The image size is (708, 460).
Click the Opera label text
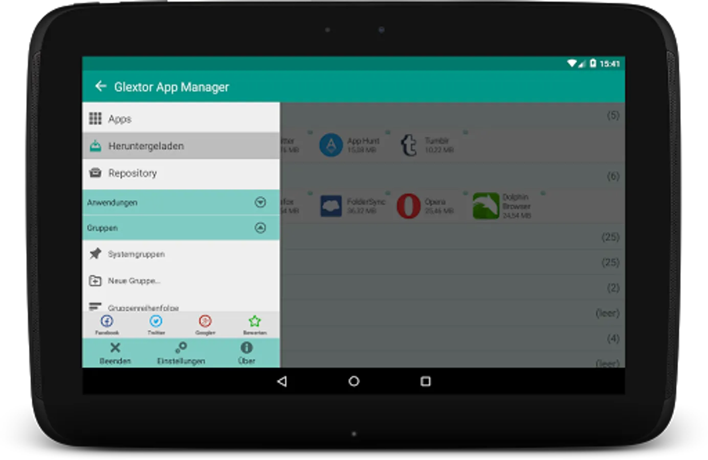point(435,201)
